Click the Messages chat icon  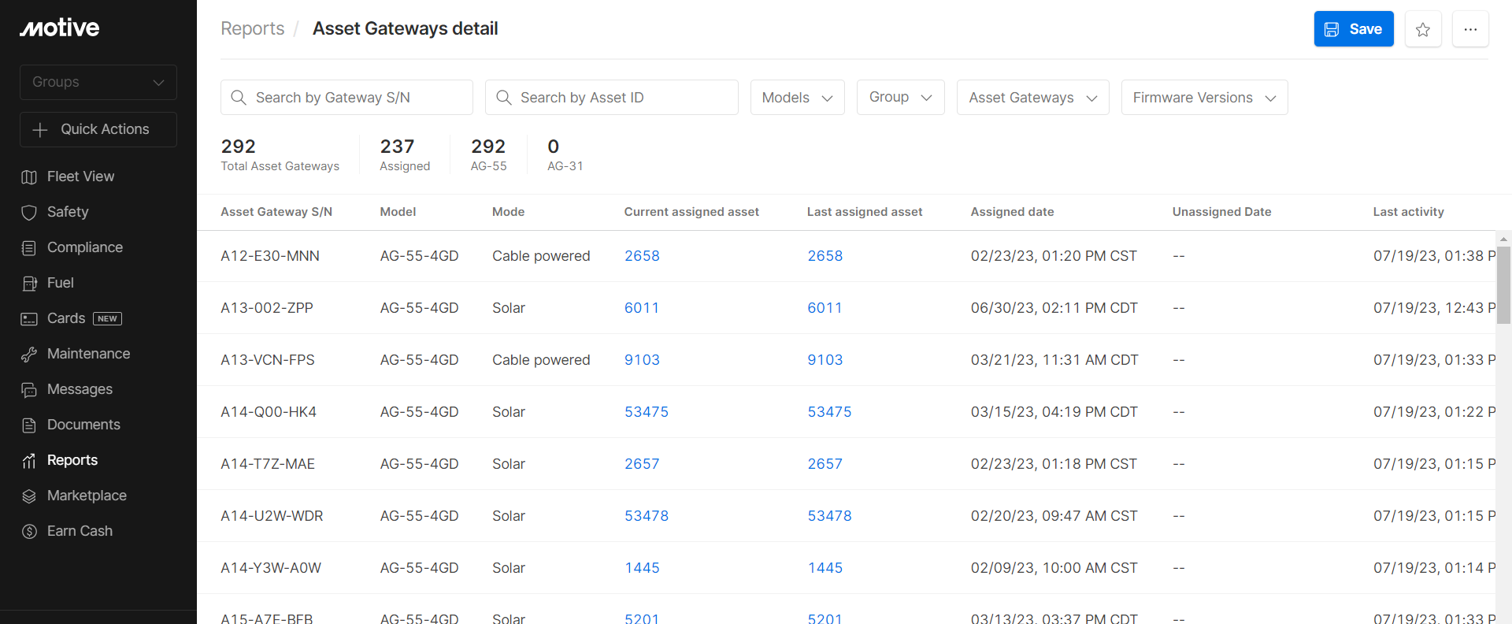tap(29, 390)
